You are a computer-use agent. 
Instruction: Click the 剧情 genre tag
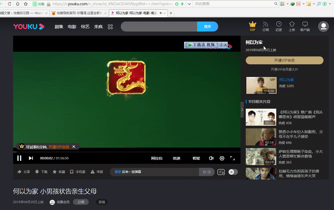pos(102,202)
